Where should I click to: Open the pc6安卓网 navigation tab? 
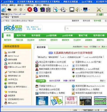[x=67, y=35]
